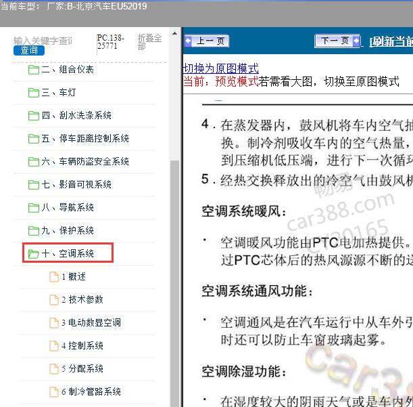
Task: Open the 2 技术参数 page
Action: [82, 299]
